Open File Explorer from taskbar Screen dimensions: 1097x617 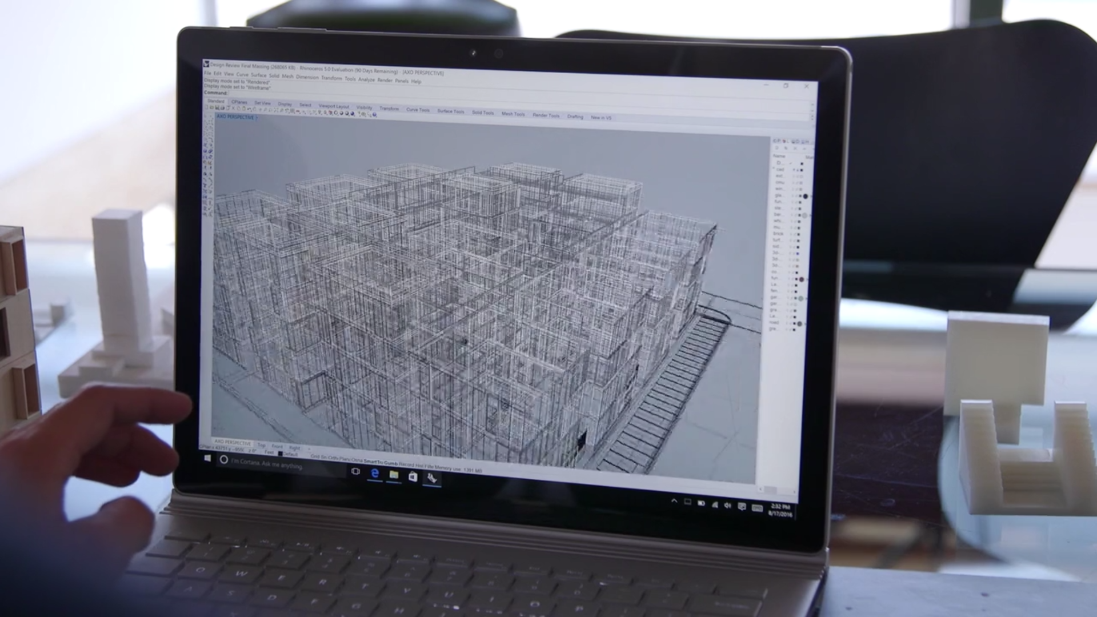coord(394,475)
